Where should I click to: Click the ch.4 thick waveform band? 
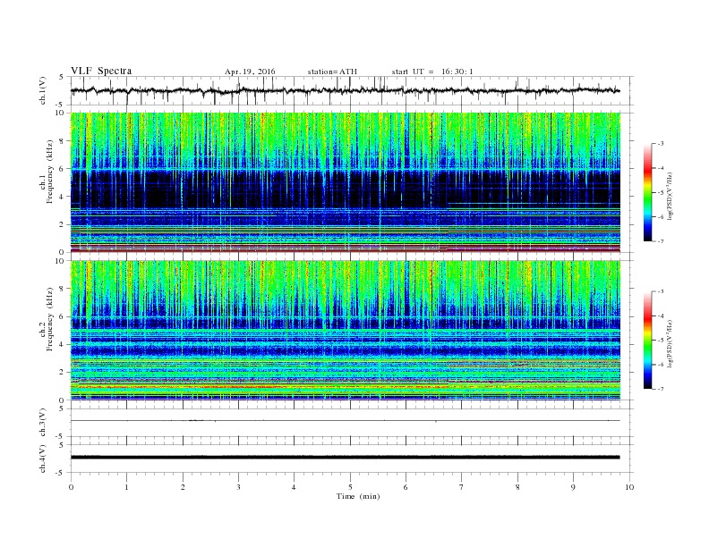coord(346,458)
